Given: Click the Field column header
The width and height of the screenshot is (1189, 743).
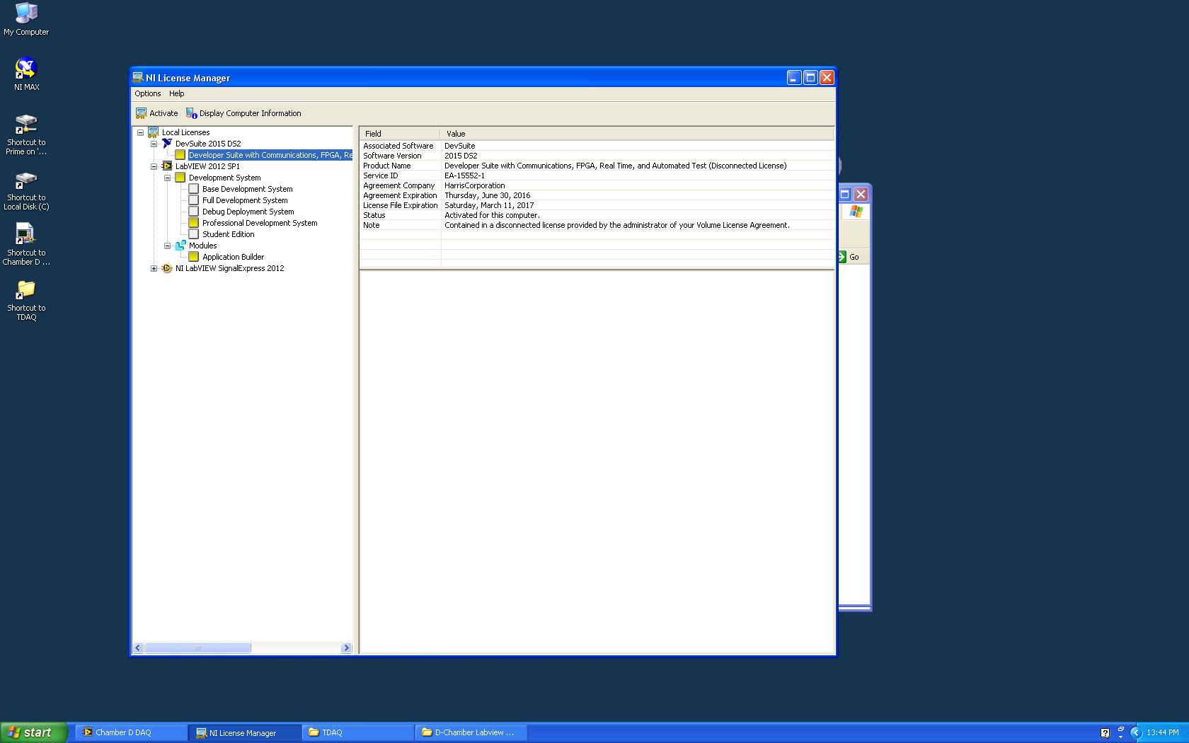Looking at the screenshot, I should click(400, 134).
